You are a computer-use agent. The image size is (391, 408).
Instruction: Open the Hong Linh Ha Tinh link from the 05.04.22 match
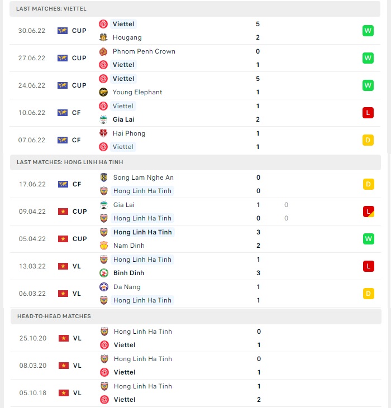[142, 232]
